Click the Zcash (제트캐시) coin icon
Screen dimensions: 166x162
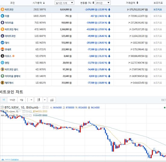coord(2,83)
